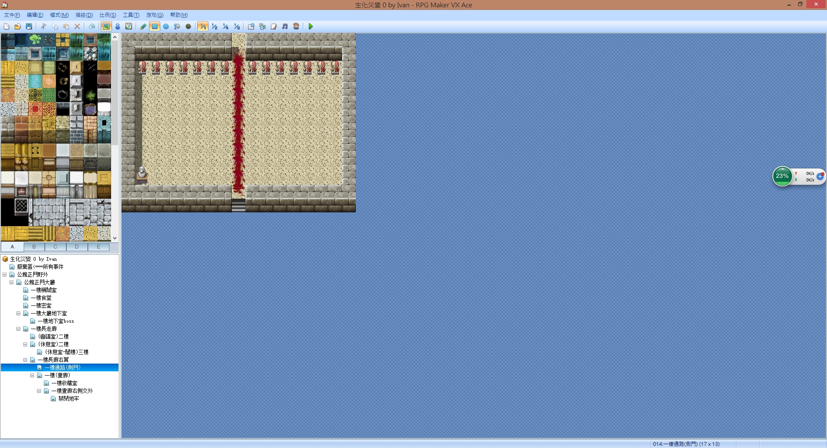Collapse the 公館正門野外 map node
The height and width of the screenshot is (448, 827).
tap(5, 274)
